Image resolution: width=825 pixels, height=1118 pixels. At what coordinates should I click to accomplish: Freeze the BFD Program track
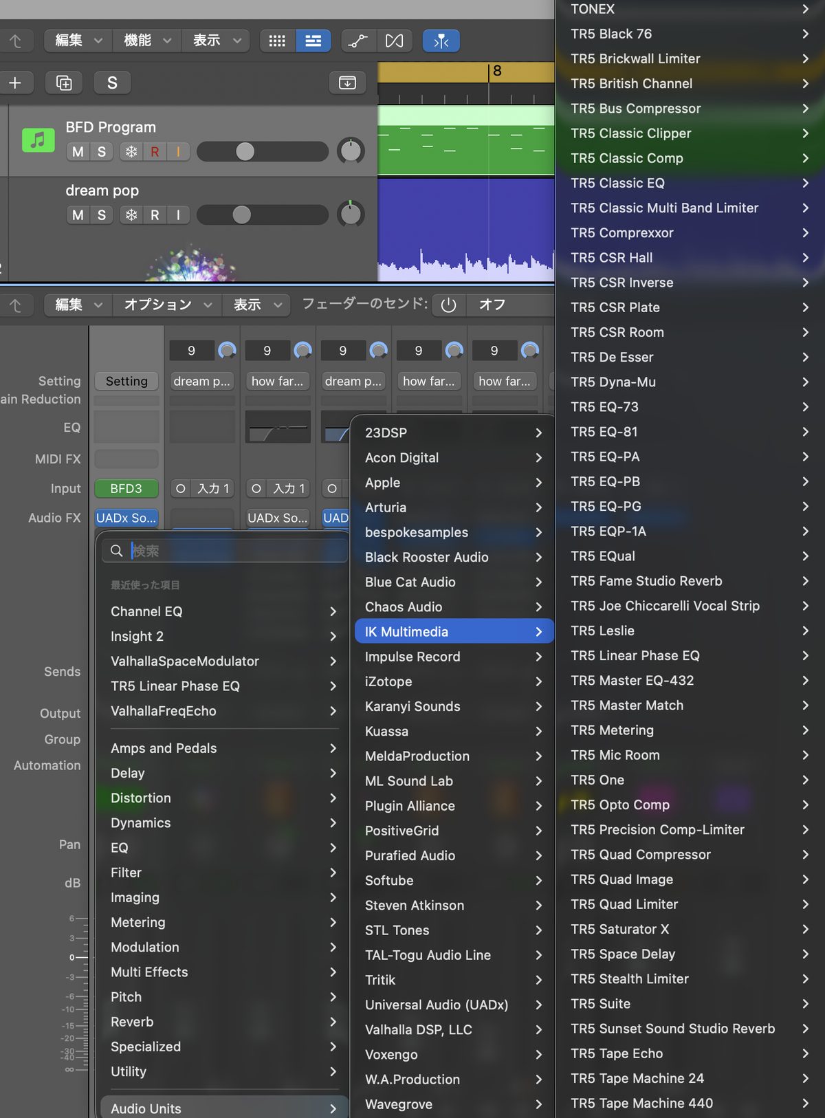click(x=131, y=152)
